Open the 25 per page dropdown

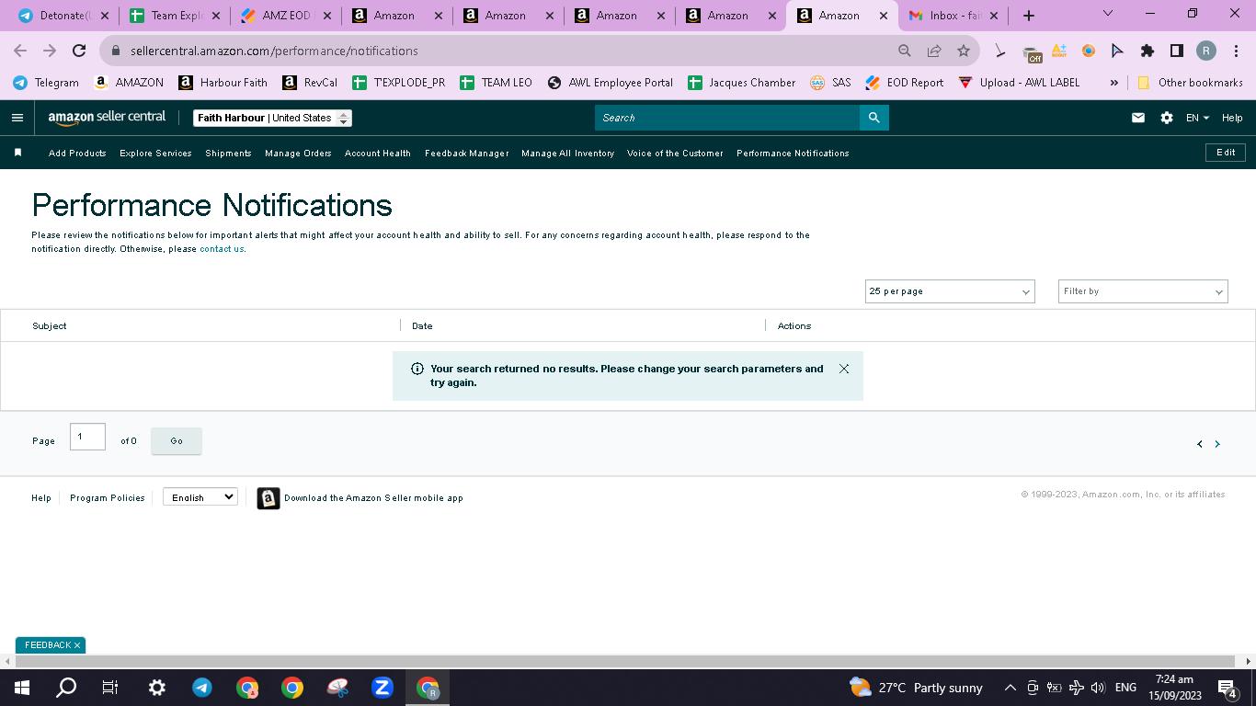point(950,291)
